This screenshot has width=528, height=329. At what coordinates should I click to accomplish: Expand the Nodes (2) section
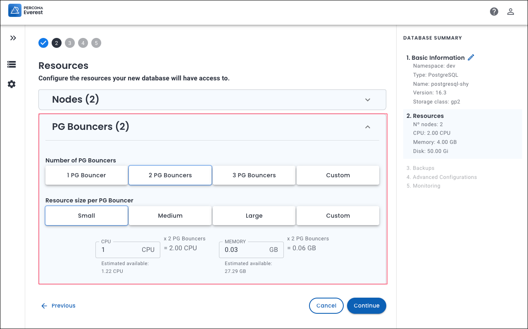pyautogui.click(x=368, y=100)
